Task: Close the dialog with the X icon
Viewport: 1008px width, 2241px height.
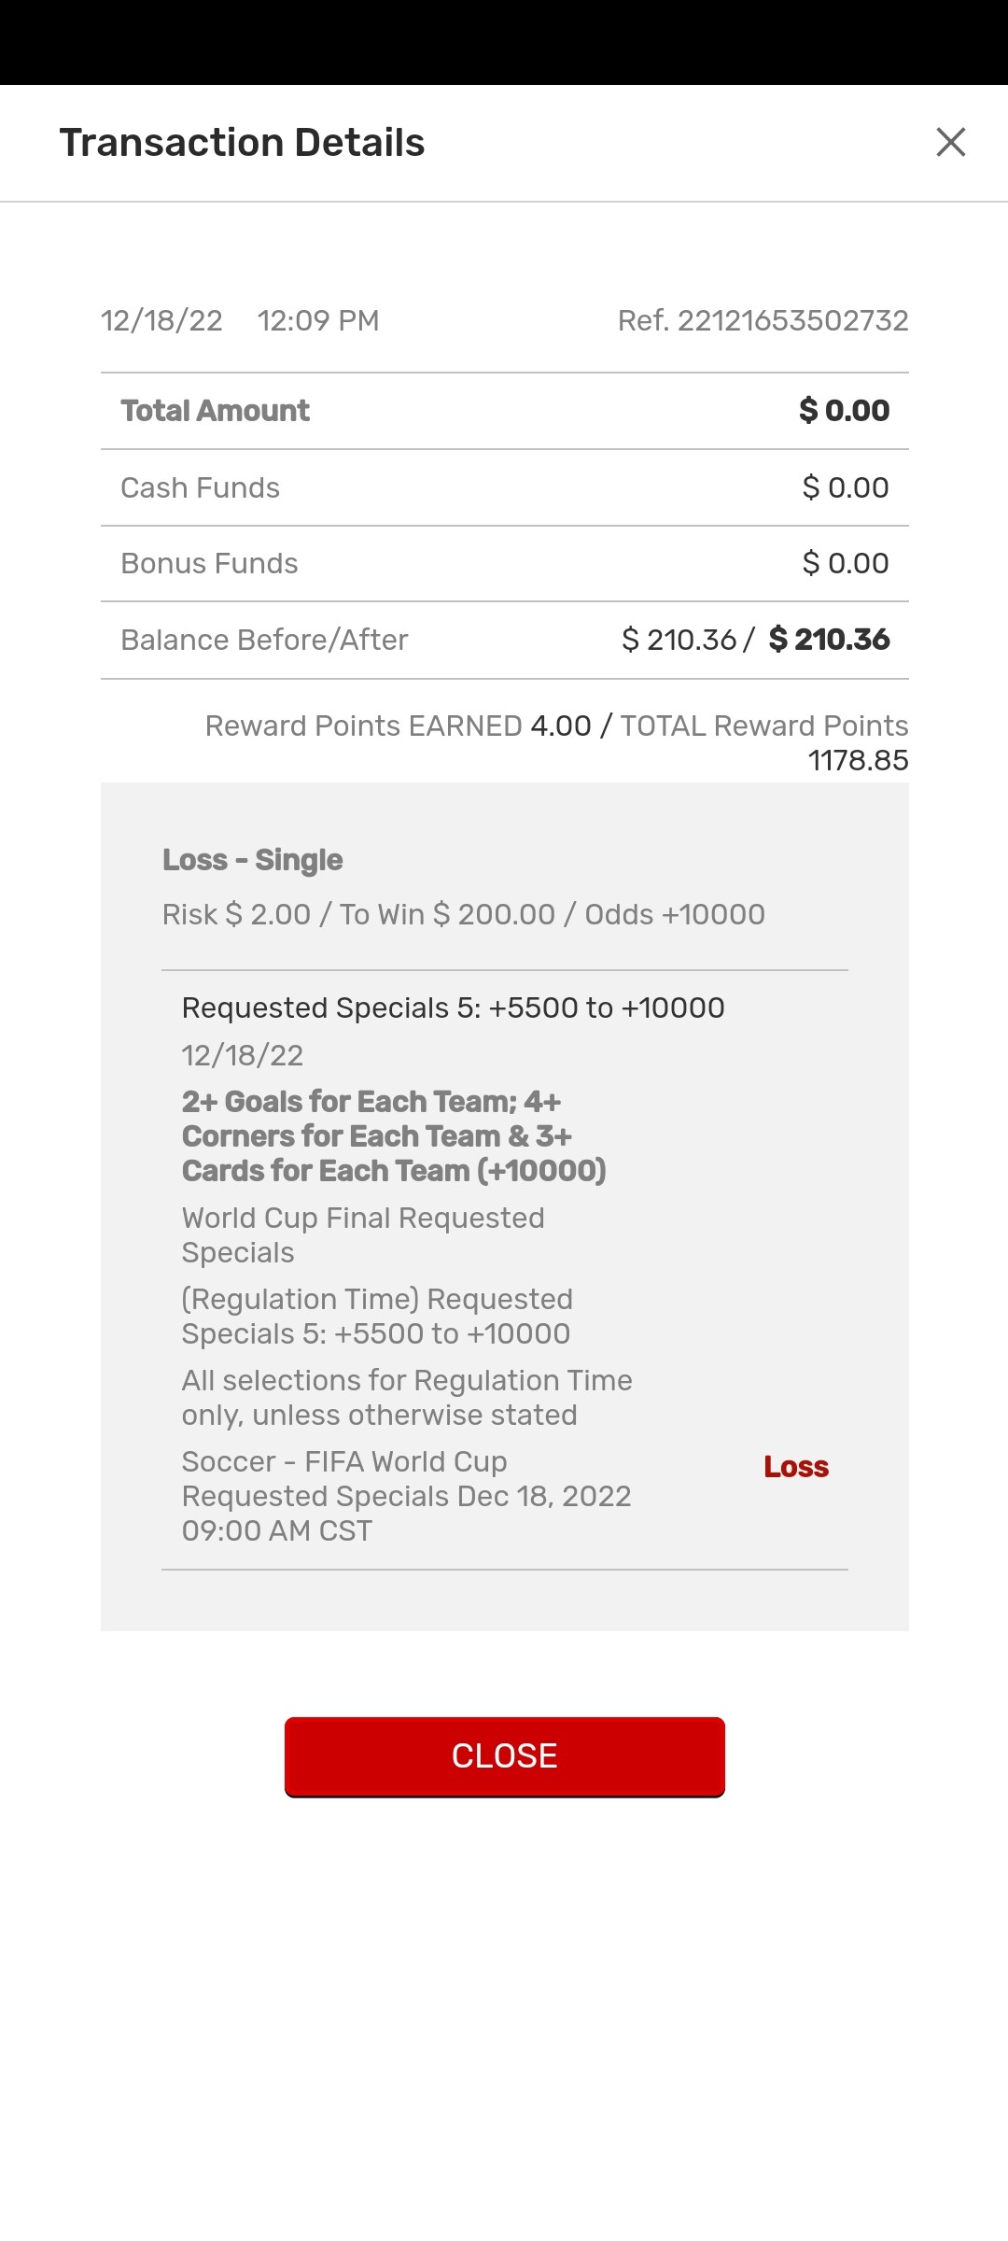Action: coord(950,143)
